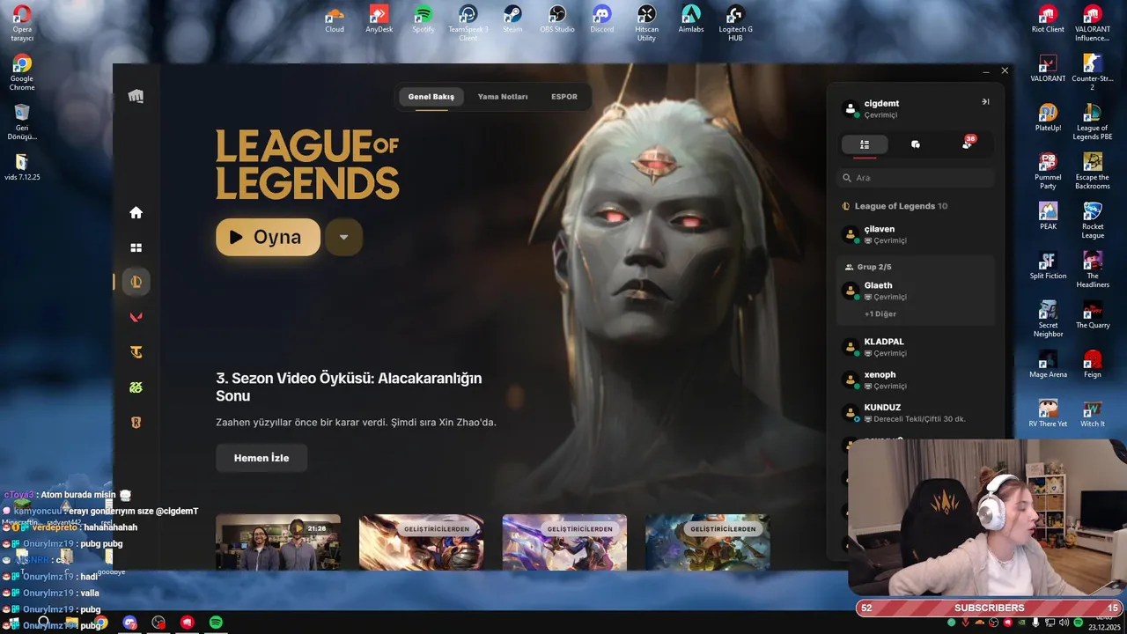Switch to the Genel Bakış tab
The width and height of the screenshot is (1127, 634).
tap(431, 97)
